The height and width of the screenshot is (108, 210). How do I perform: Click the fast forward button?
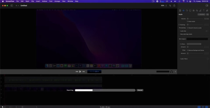click(83, 72)
